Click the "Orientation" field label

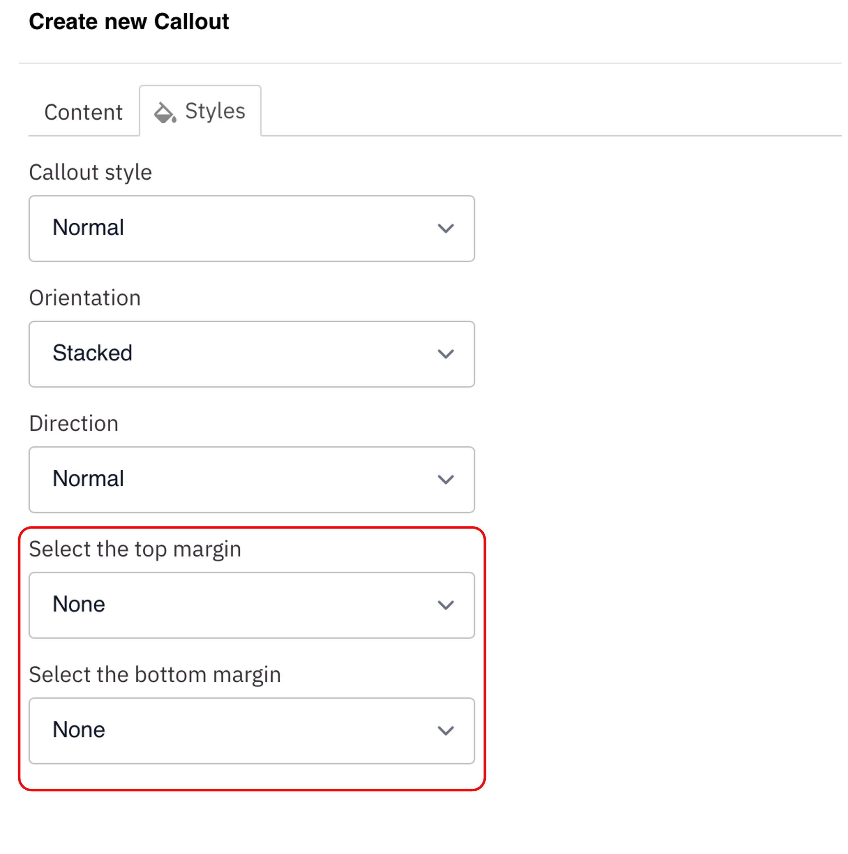coord(85,298)
